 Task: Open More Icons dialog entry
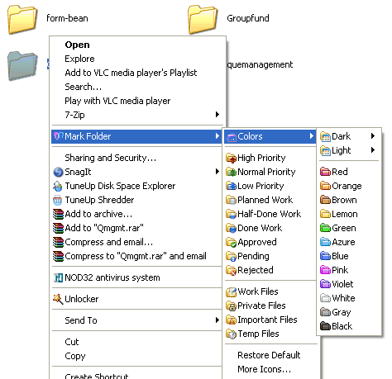[x=264, y=369]
